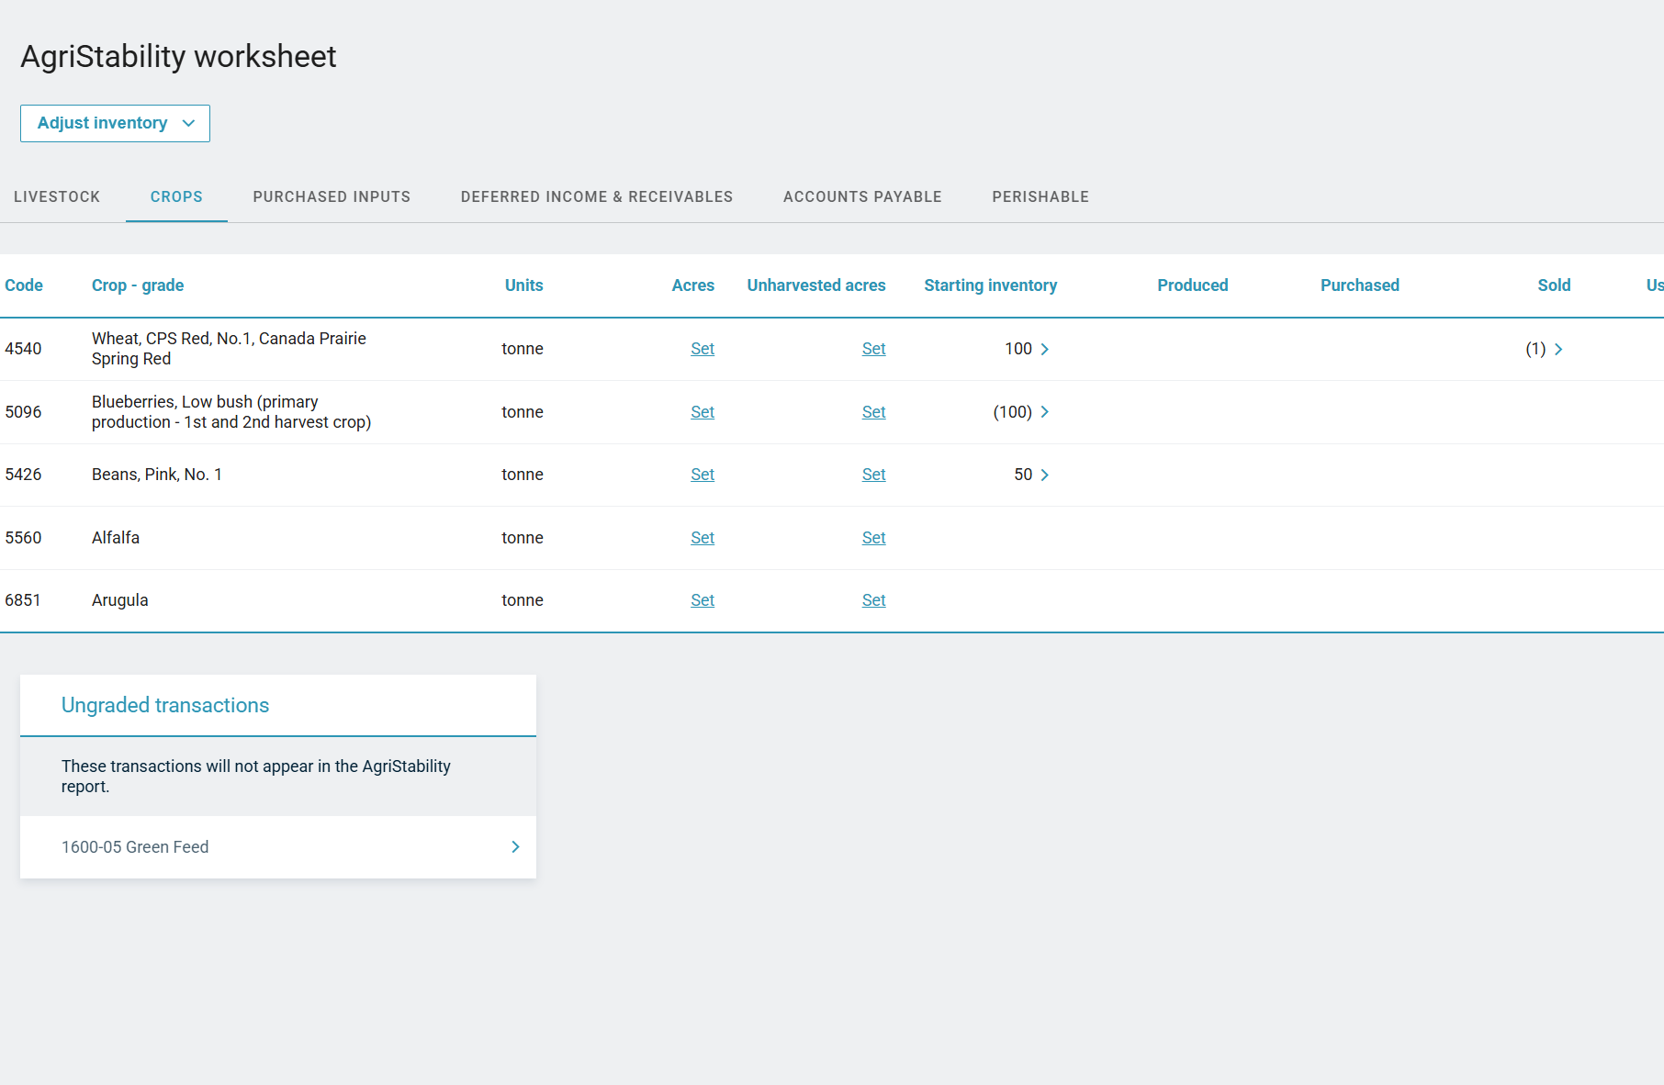Open the Adjust inventory dropdown
The width and height of the screenshot is (1664, 1085).
pyautogui.click(x=115, y=123)
